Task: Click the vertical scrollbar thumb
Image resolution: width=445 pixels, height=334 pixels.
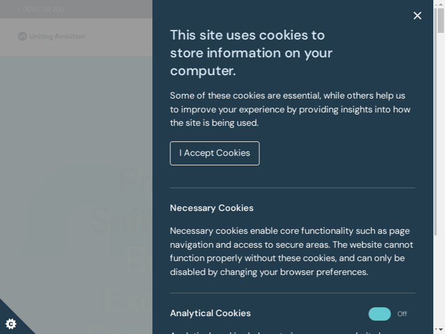Action: click(x=441, y=22)
